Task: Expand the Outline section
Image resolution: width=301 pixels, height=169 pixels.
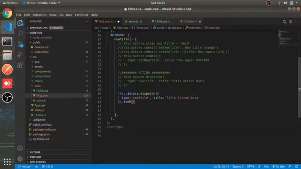Action: click(x=58, y=152)
